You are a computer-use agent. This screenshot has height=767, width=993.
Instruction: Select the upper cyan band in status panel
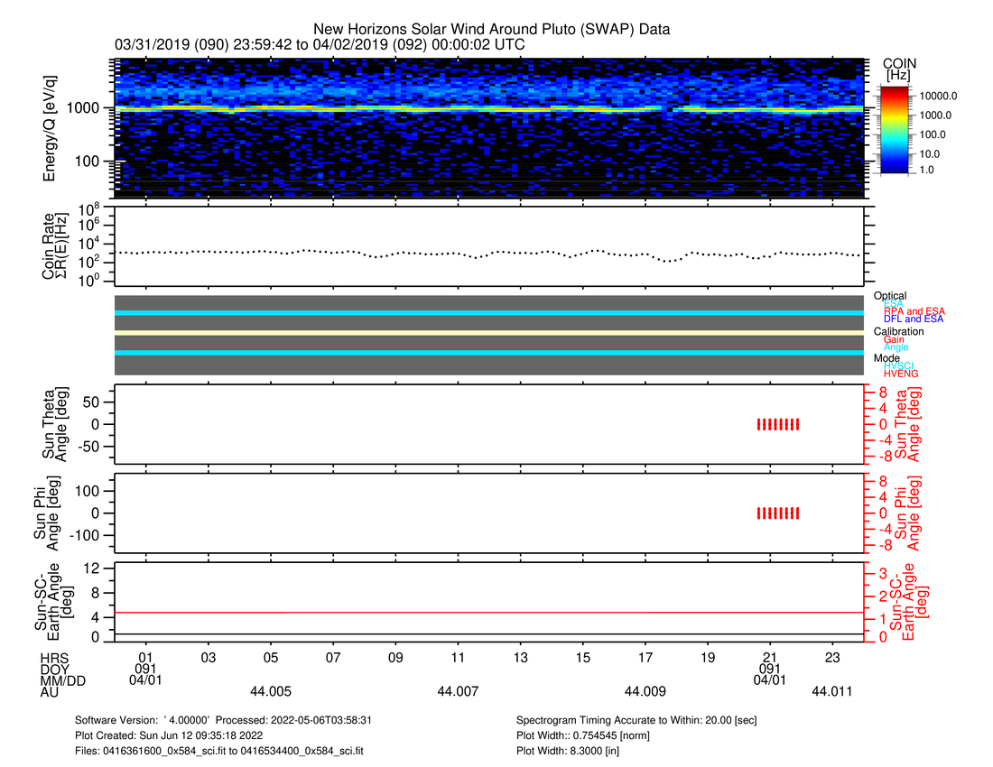point(489,312)
